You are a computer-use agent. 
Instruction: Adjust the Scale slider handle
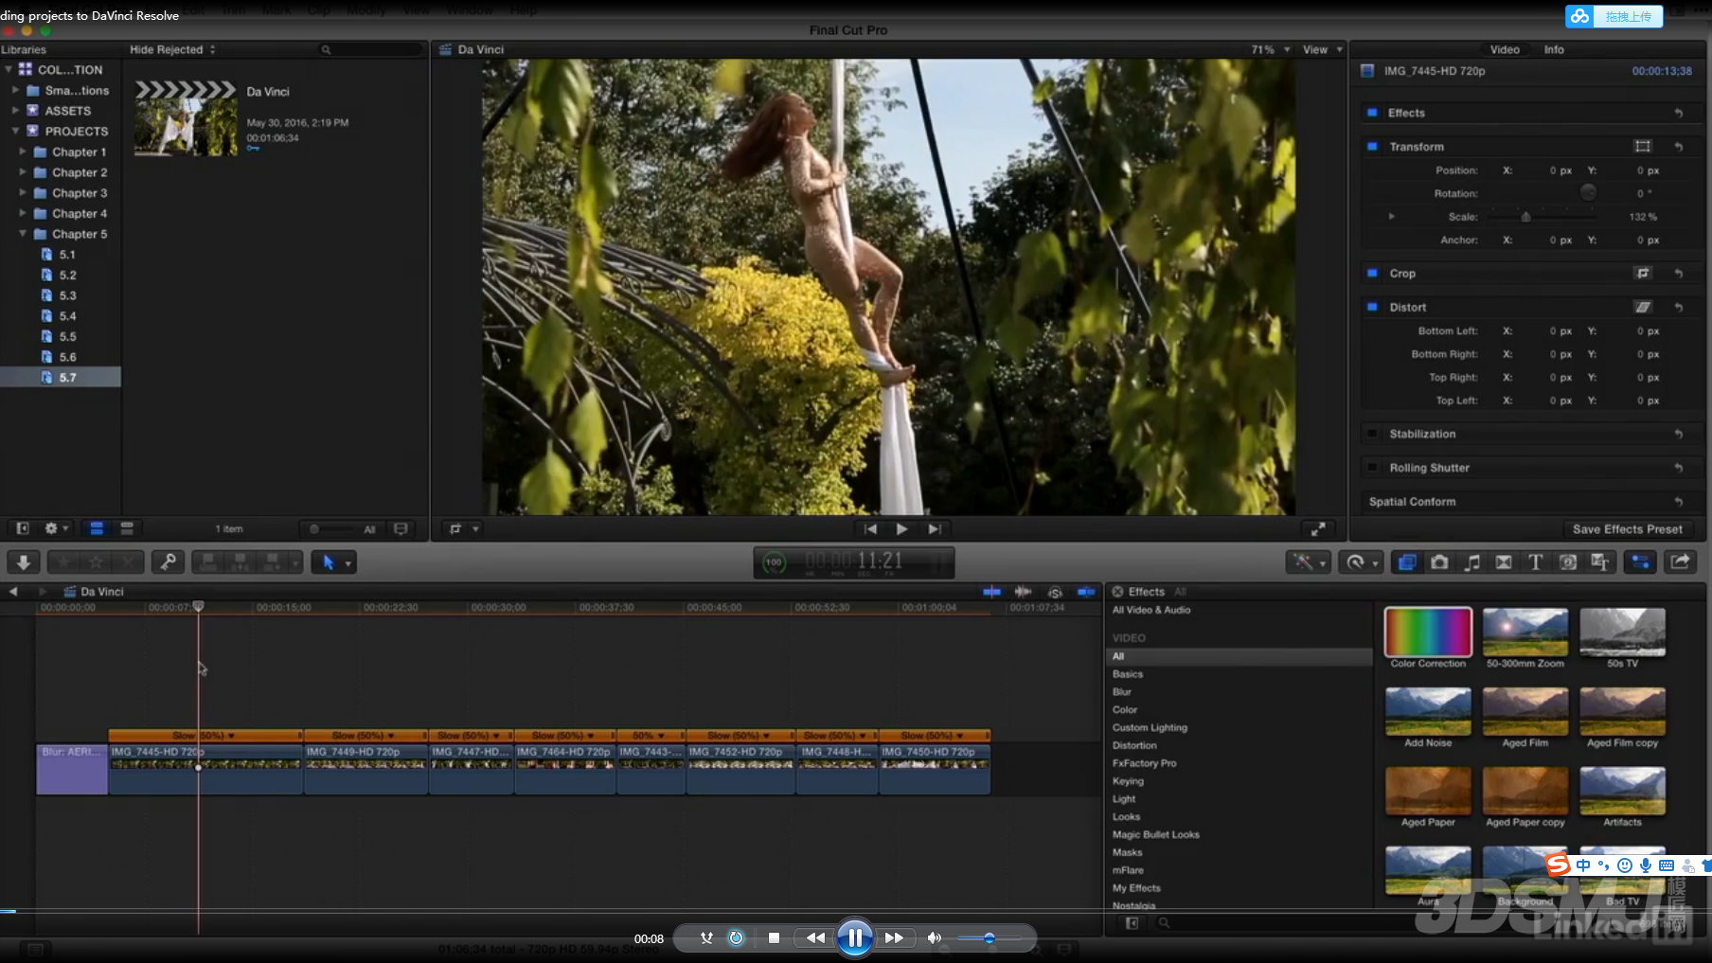1525,217
